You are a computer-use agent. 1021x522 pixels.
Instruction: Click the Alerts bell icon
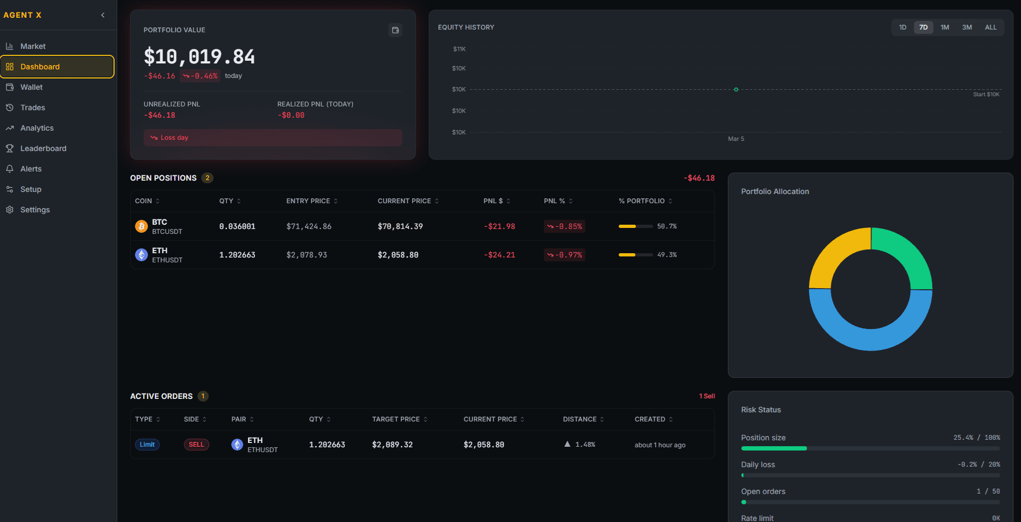pyautogui.click(x=10, y=168)
